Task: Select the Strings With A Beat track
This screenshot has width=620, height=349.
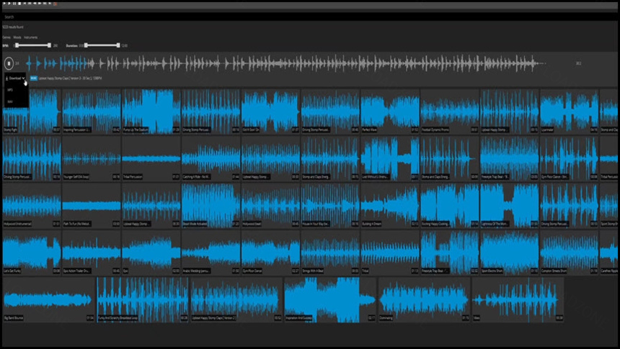Action: (330, 253)
